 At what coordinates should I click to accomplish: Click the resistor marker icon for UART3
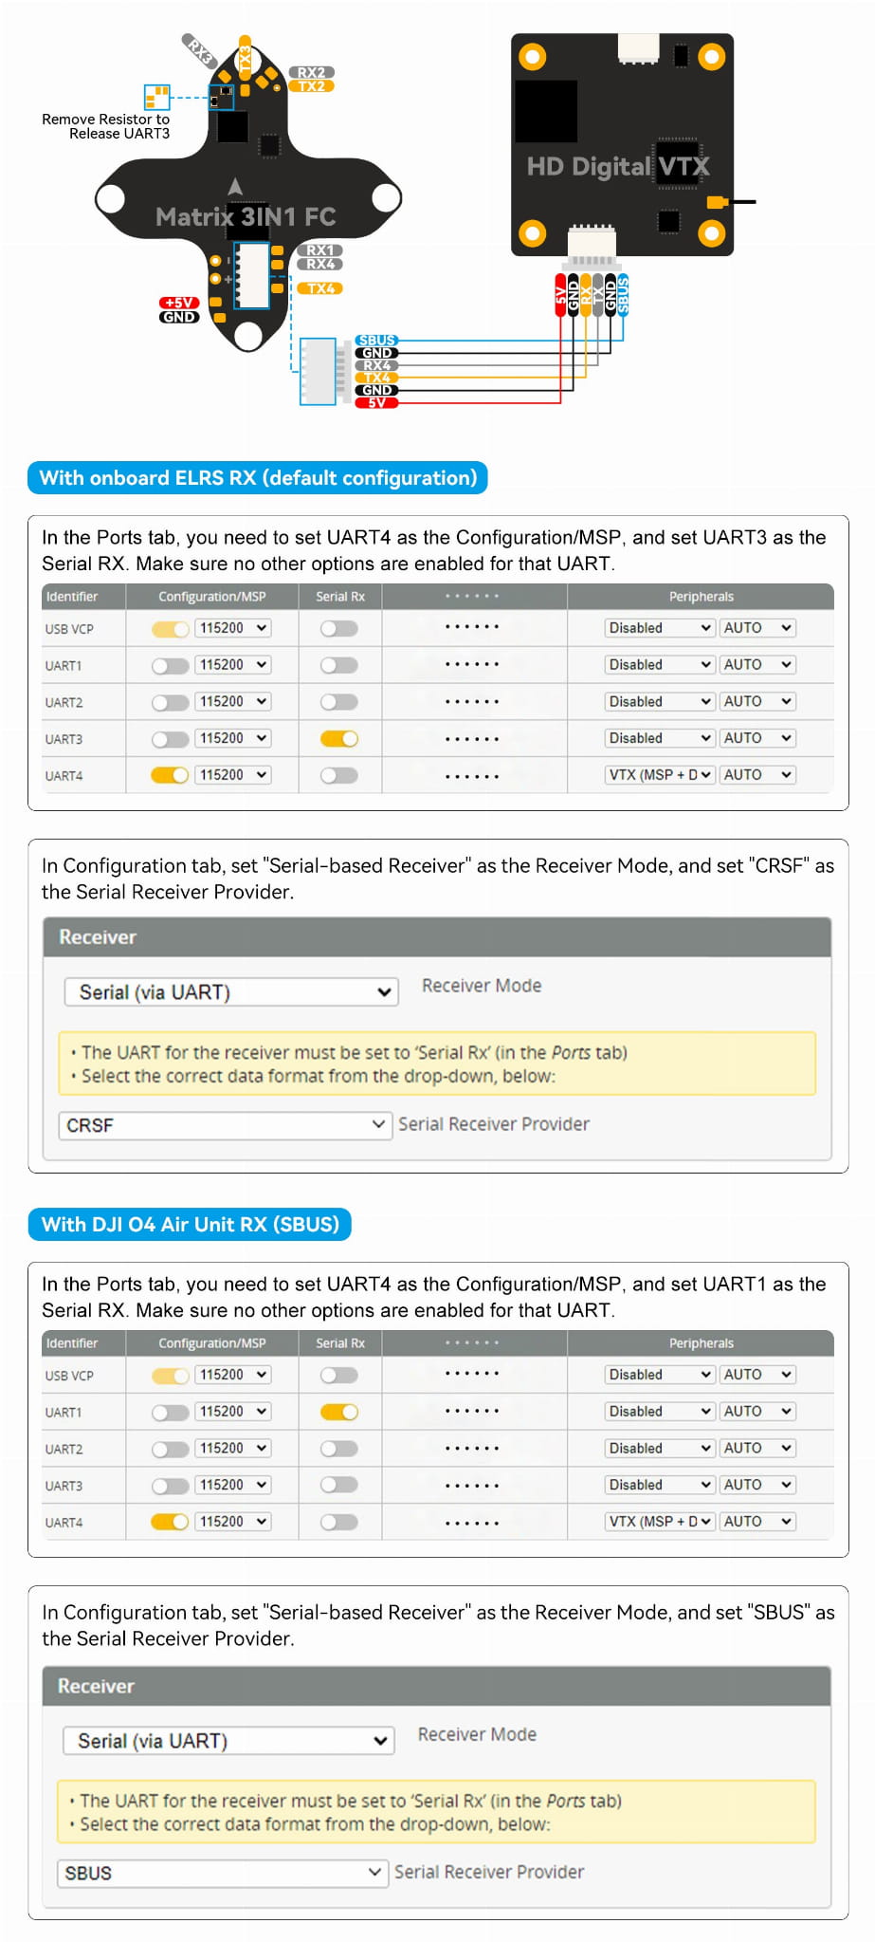[156, 96]
